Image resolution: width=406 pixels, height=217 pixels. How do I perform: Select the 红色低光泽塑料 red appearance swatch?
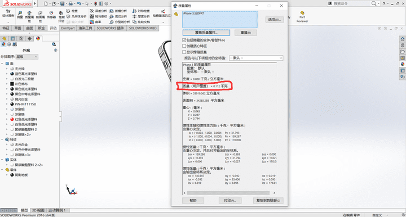tap(12, 119)
